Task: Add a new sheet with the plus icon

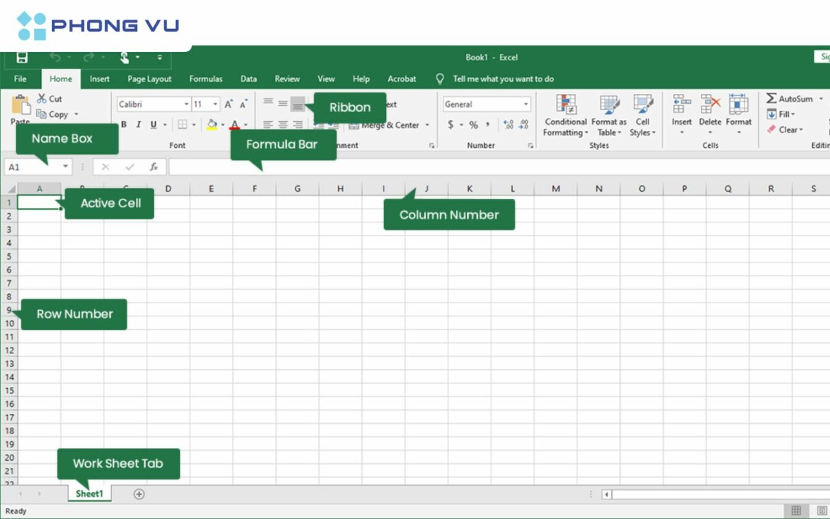Action: [x=139, y=494]
